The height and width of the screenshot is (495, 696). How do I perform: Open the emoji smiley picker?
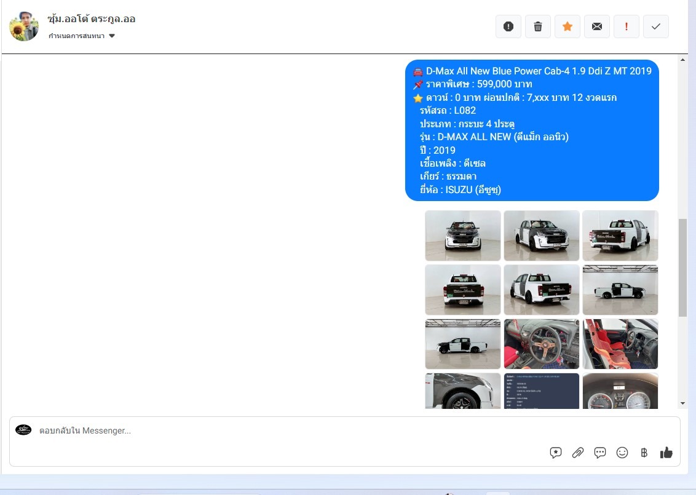coord(622,453)
